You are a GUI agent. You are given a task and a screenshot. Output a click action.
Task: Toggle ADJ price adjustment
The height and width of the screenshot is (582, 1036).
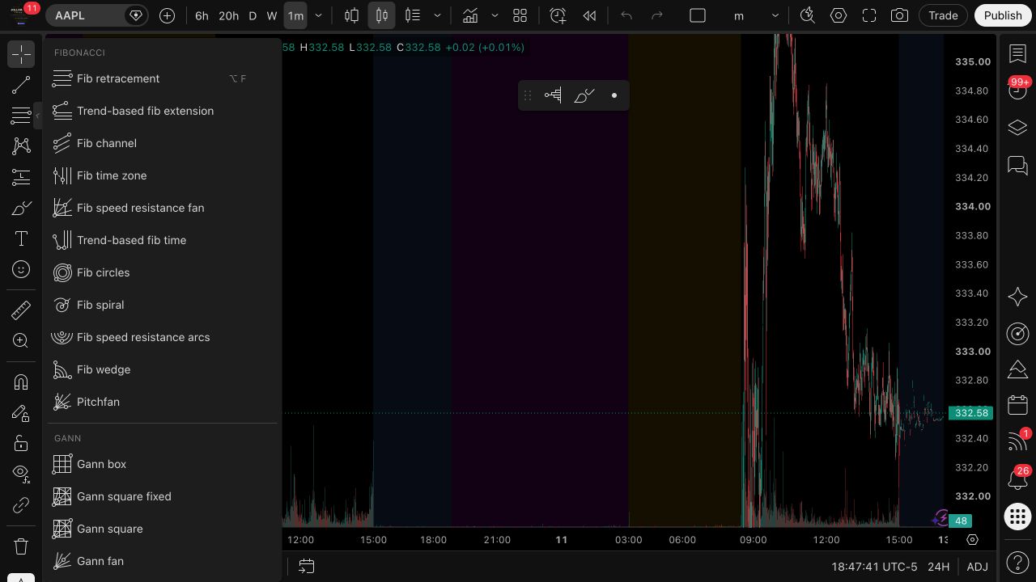(977, 567)
